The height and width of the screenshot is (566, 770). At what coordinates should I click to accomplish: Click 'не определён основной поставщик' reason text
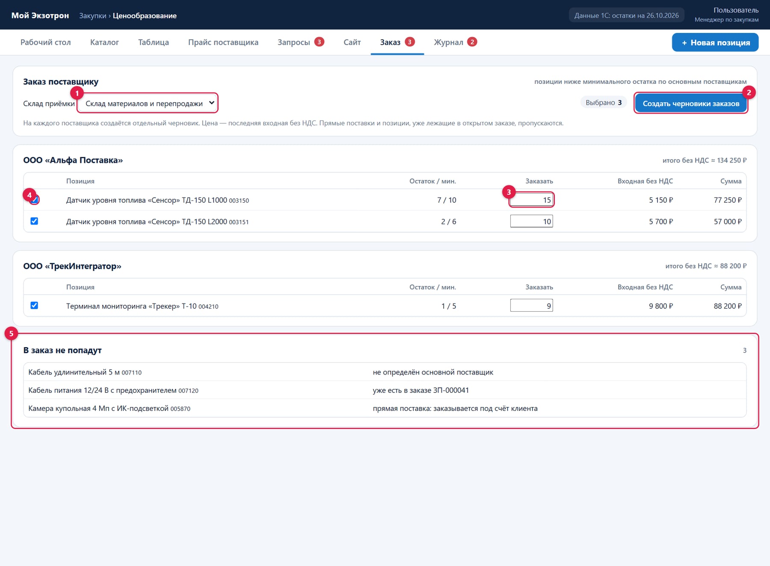(x=433, y=372)
